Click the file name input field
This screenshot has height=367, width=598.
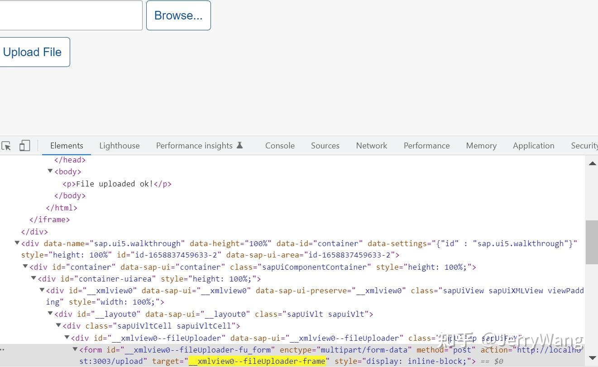pyautogui.click(x=70, y=15)
